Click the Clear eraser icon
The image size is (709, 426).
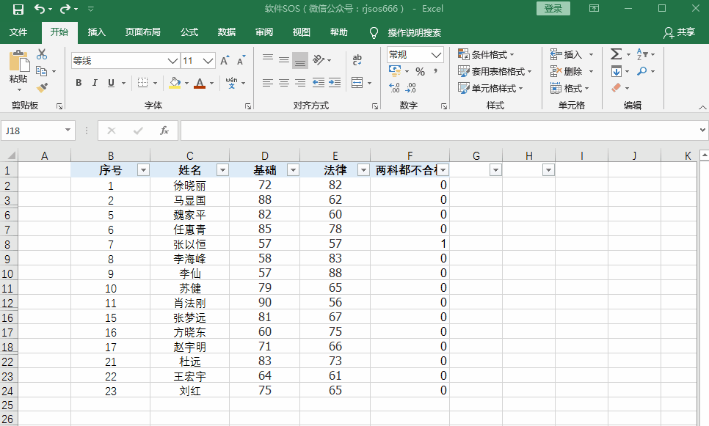pyautogui.click(x=616, y=88)
